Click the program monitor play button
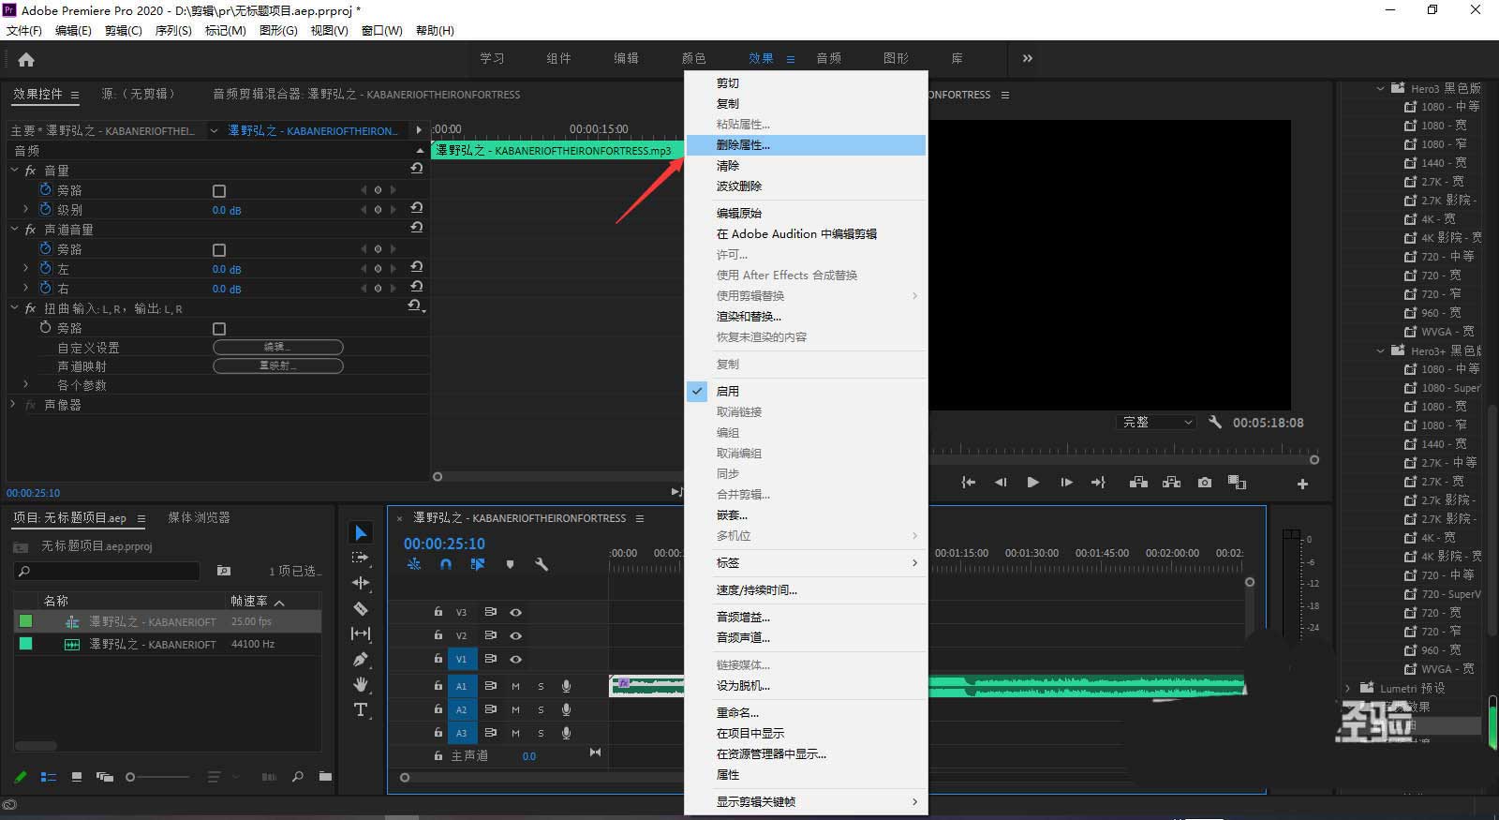This screenshot has height=820, width=1499. [x=1032, y=483]
